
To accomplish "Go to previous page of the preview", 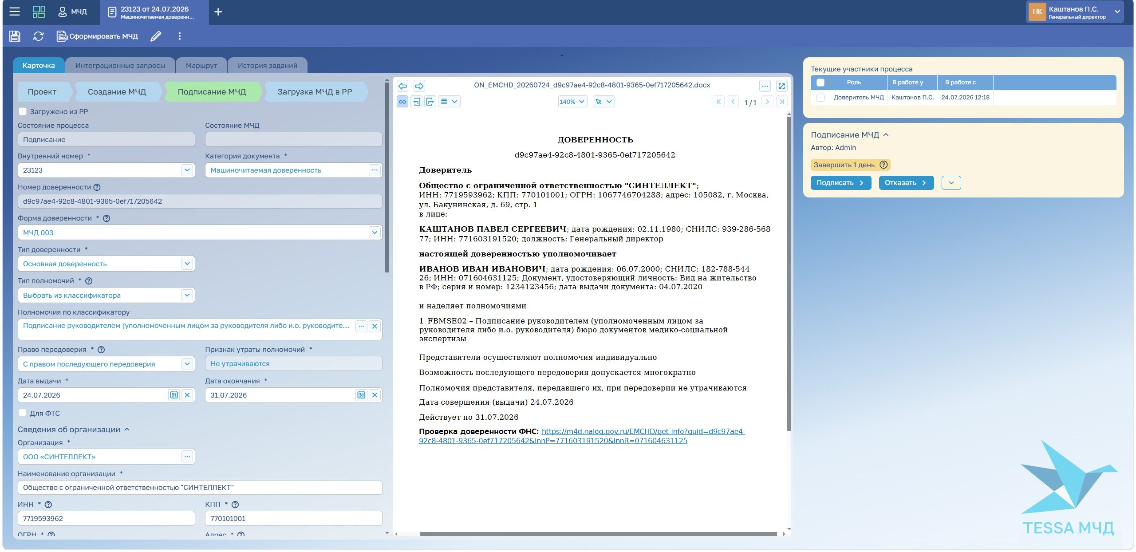I will pos(733,102).
